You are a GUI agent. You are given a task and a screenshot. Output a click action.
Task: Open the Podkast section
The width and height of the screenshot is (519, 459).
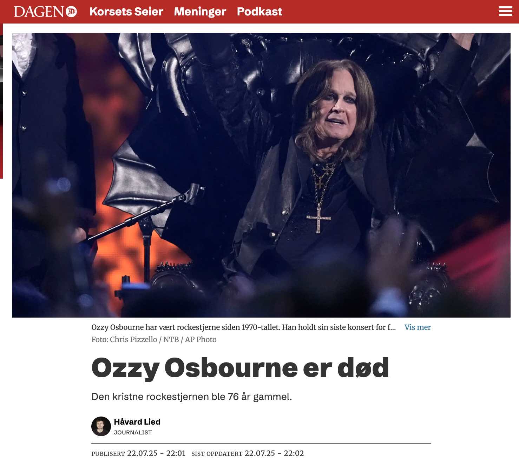(x=259, y=12)
